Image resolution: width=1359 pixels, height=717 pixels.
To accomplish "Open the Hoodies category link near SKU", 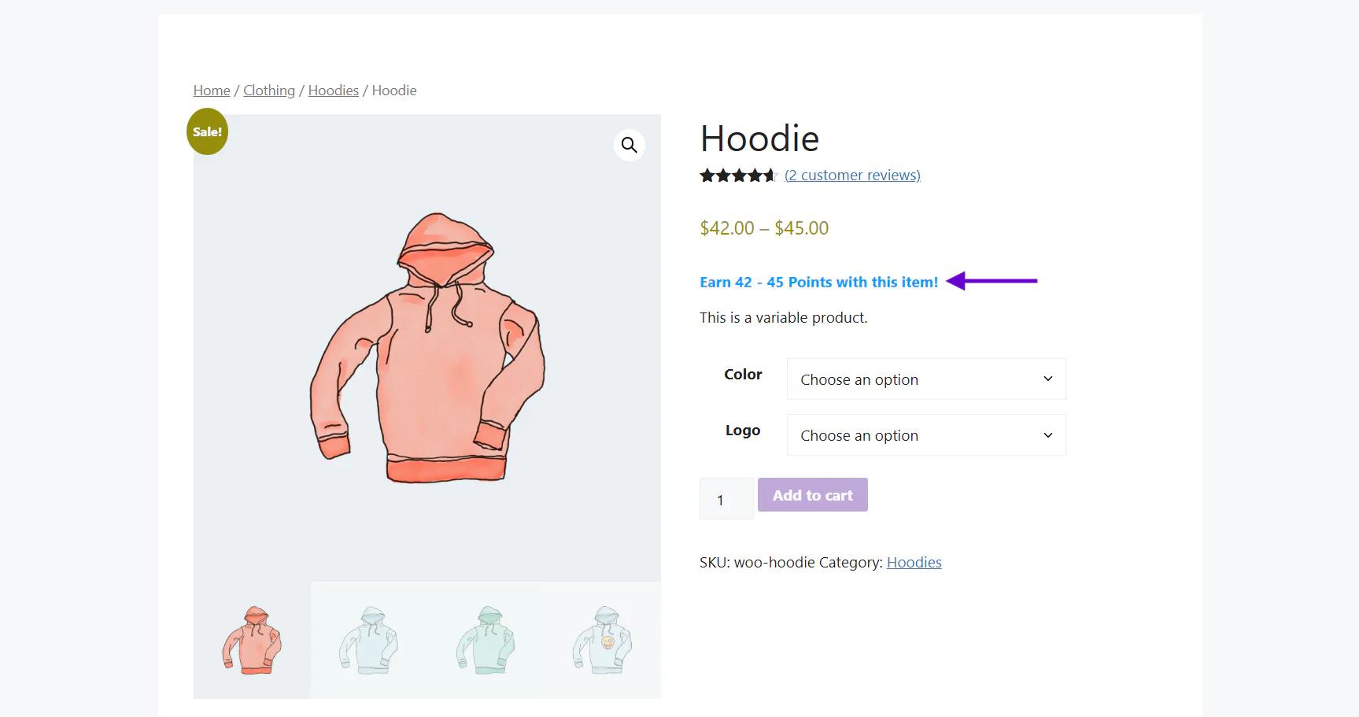I will (914, 563).
